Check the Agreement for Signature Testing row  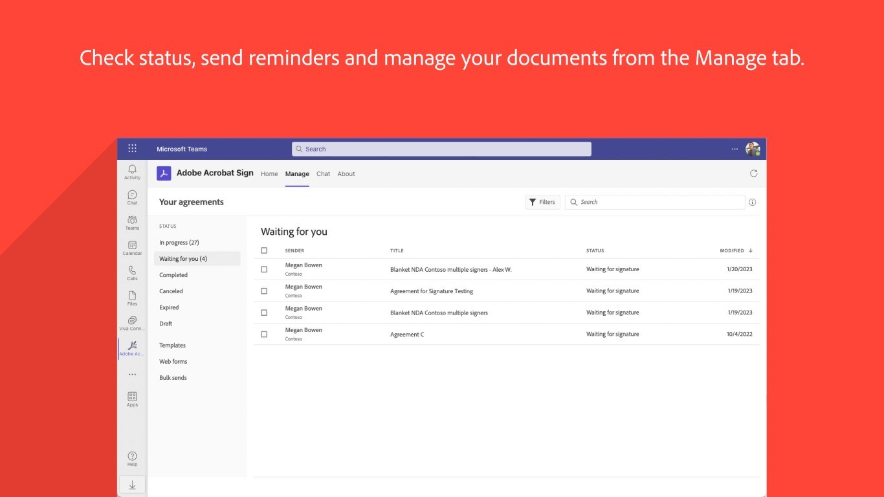click(264, 291)
